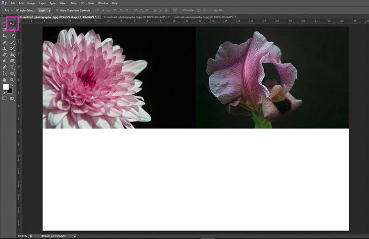Click the 94.54% zoom level field
369x239 pixels.
pos(22,236)
